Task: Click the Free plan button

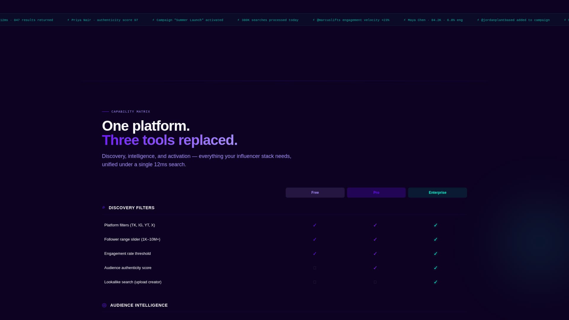Action: 315,192
